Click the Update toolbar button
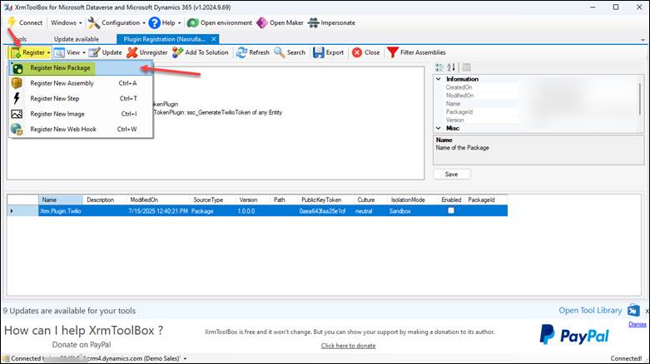Screen dimensions: 650x364 click(106, 52)
